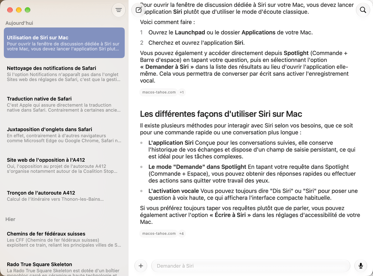Click the L'activation vocale bullet text

click(174, 191)
